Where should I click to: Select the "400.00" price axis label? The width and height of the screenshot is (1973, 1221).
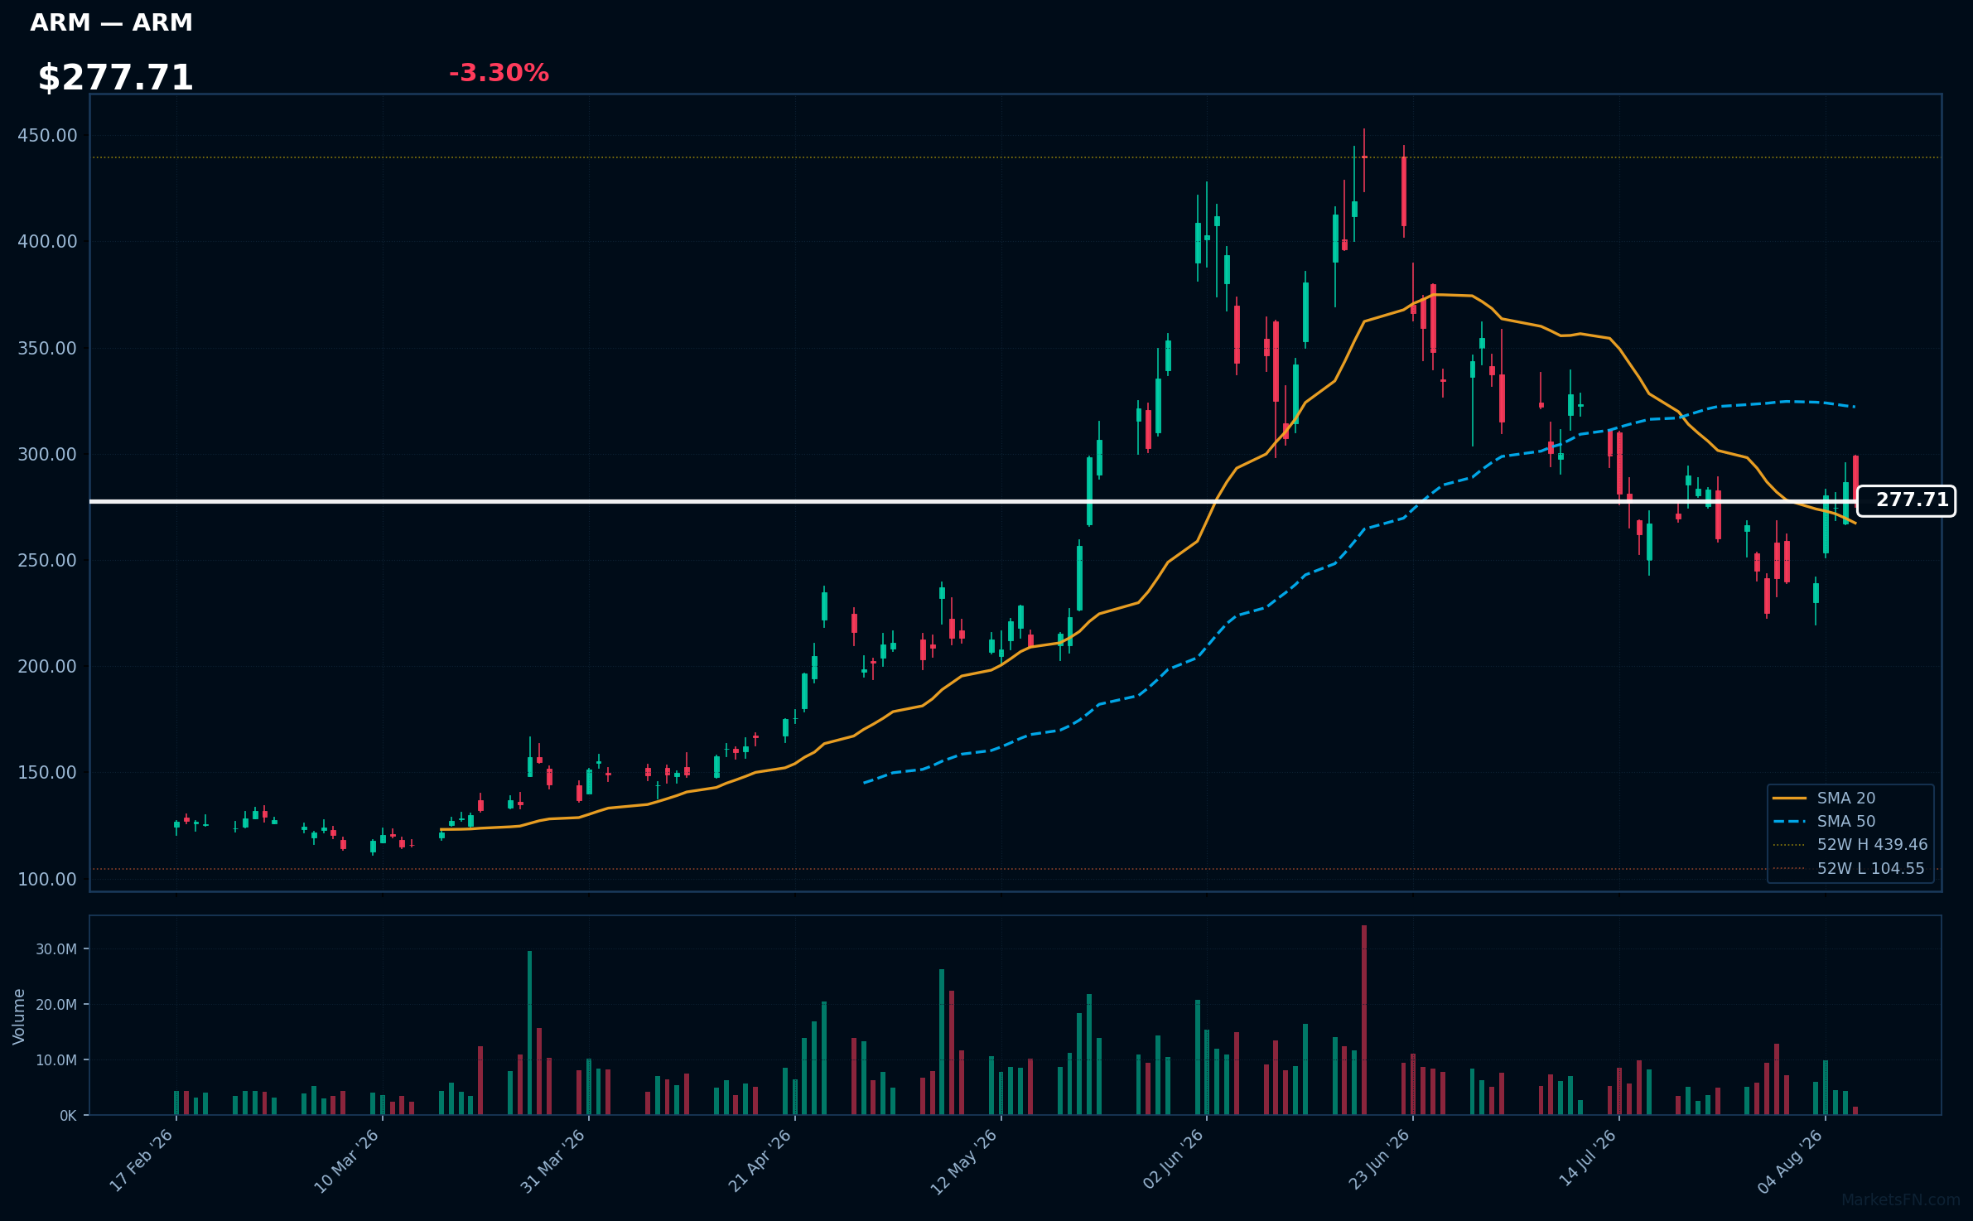tap(47, 241)
